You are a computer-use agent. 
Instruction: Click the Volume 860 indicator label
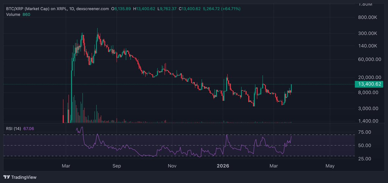coord(18,15)
